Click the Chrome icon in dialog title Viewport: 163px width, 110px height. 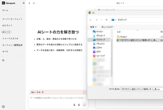coord(90,13)
